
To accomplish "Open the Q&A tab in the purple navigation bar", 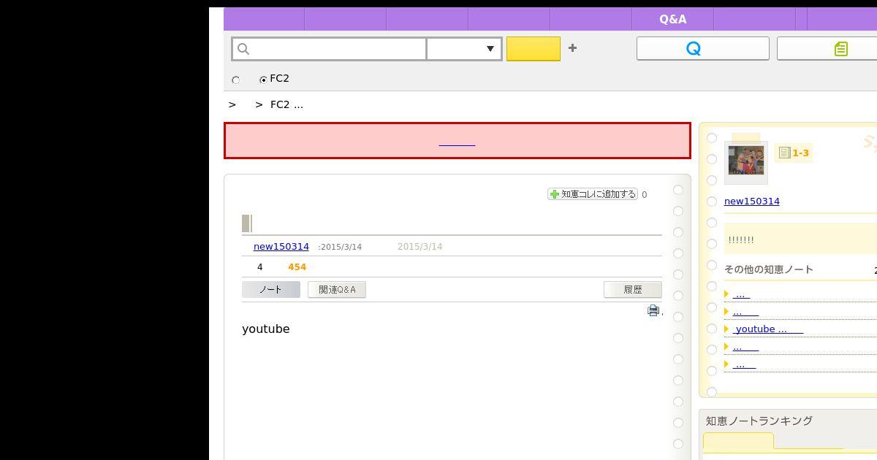I will pos(672,19).
